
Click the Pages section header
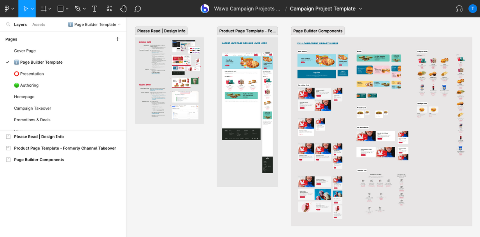[x=11, y=39]
